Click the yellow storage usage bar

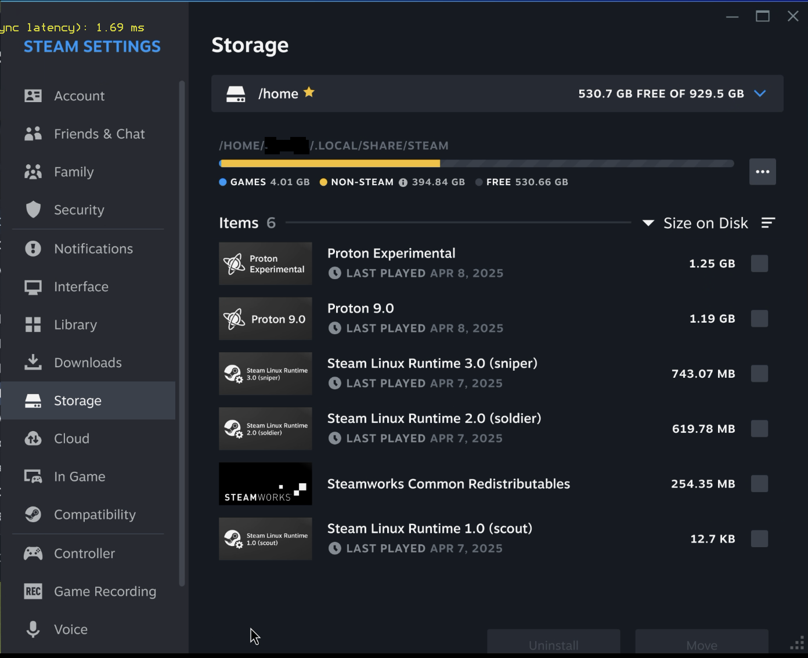pyautogui.click(x=330, y=164)
